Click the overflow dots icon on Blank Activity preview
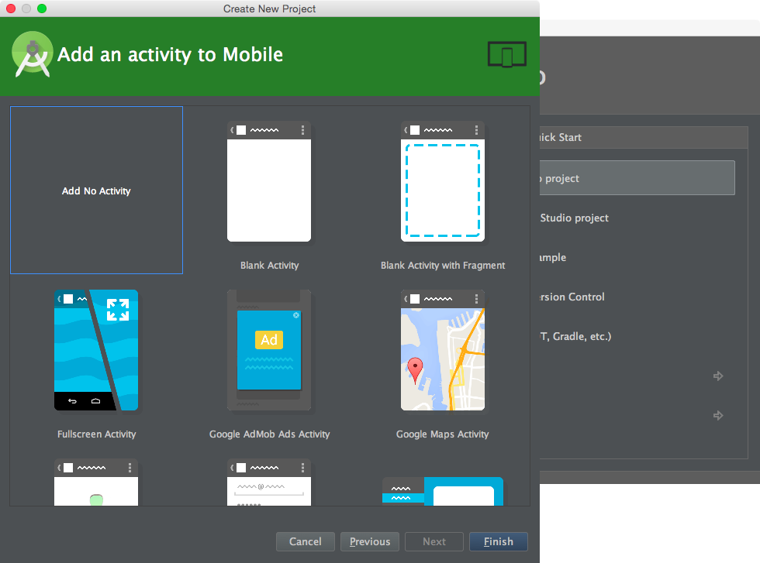The height and width of the screenshot is (563, 760). (x=302, y=130)
